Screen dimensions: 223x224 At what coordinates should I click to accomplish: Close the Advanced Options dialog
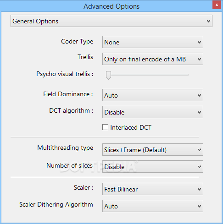point(217,5)
